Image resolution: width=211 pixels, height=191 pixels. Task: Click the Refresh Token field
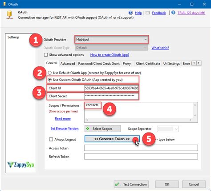coord(141,157)
